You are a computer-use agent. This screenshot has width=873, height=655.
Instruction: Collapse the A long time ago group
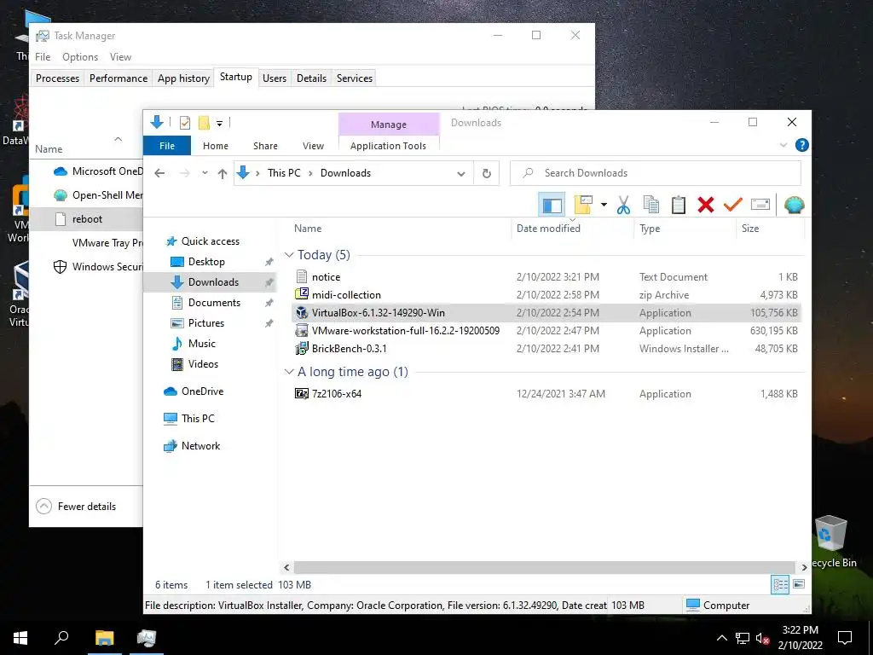pyautogui.click(x=289, y=372)
